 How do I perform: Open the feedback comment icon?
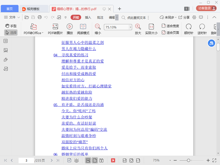pyautogui.click(x=201, y=17)
